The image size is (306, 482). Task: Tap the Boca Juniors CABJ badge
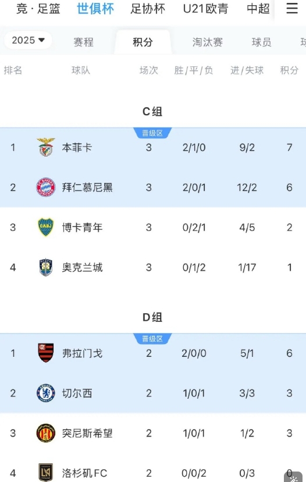46,227
